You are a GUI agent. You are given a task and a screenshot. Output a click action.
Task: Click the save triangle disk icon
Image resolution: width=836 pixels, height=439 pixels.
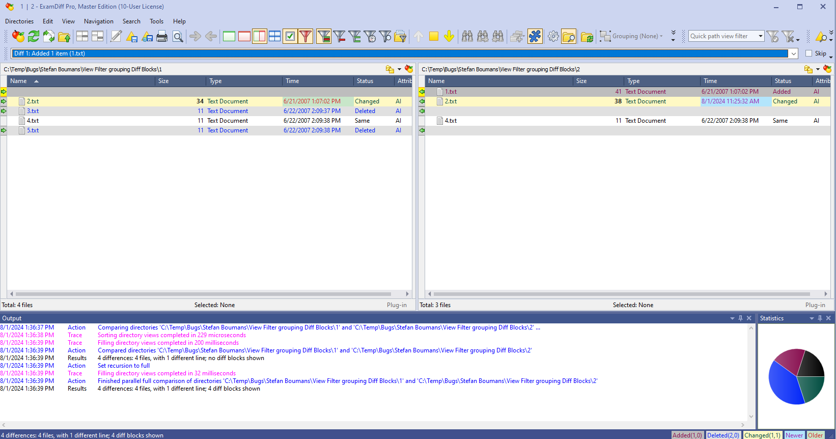132,36
